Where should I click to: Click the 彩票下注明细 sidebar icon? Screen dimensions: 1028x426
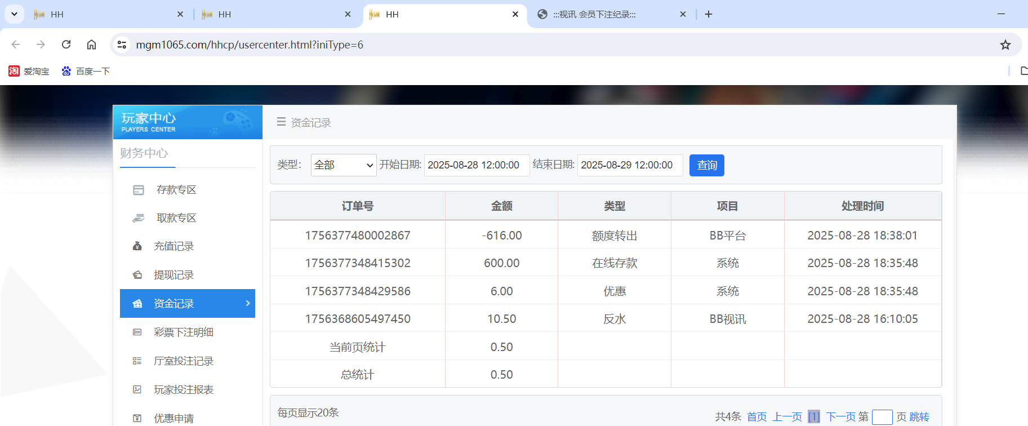(x=137, y=332)
